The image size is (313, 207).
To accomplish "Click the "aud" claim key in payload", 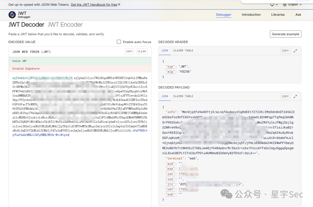I will pyautogui.click(x=171, y=164).
